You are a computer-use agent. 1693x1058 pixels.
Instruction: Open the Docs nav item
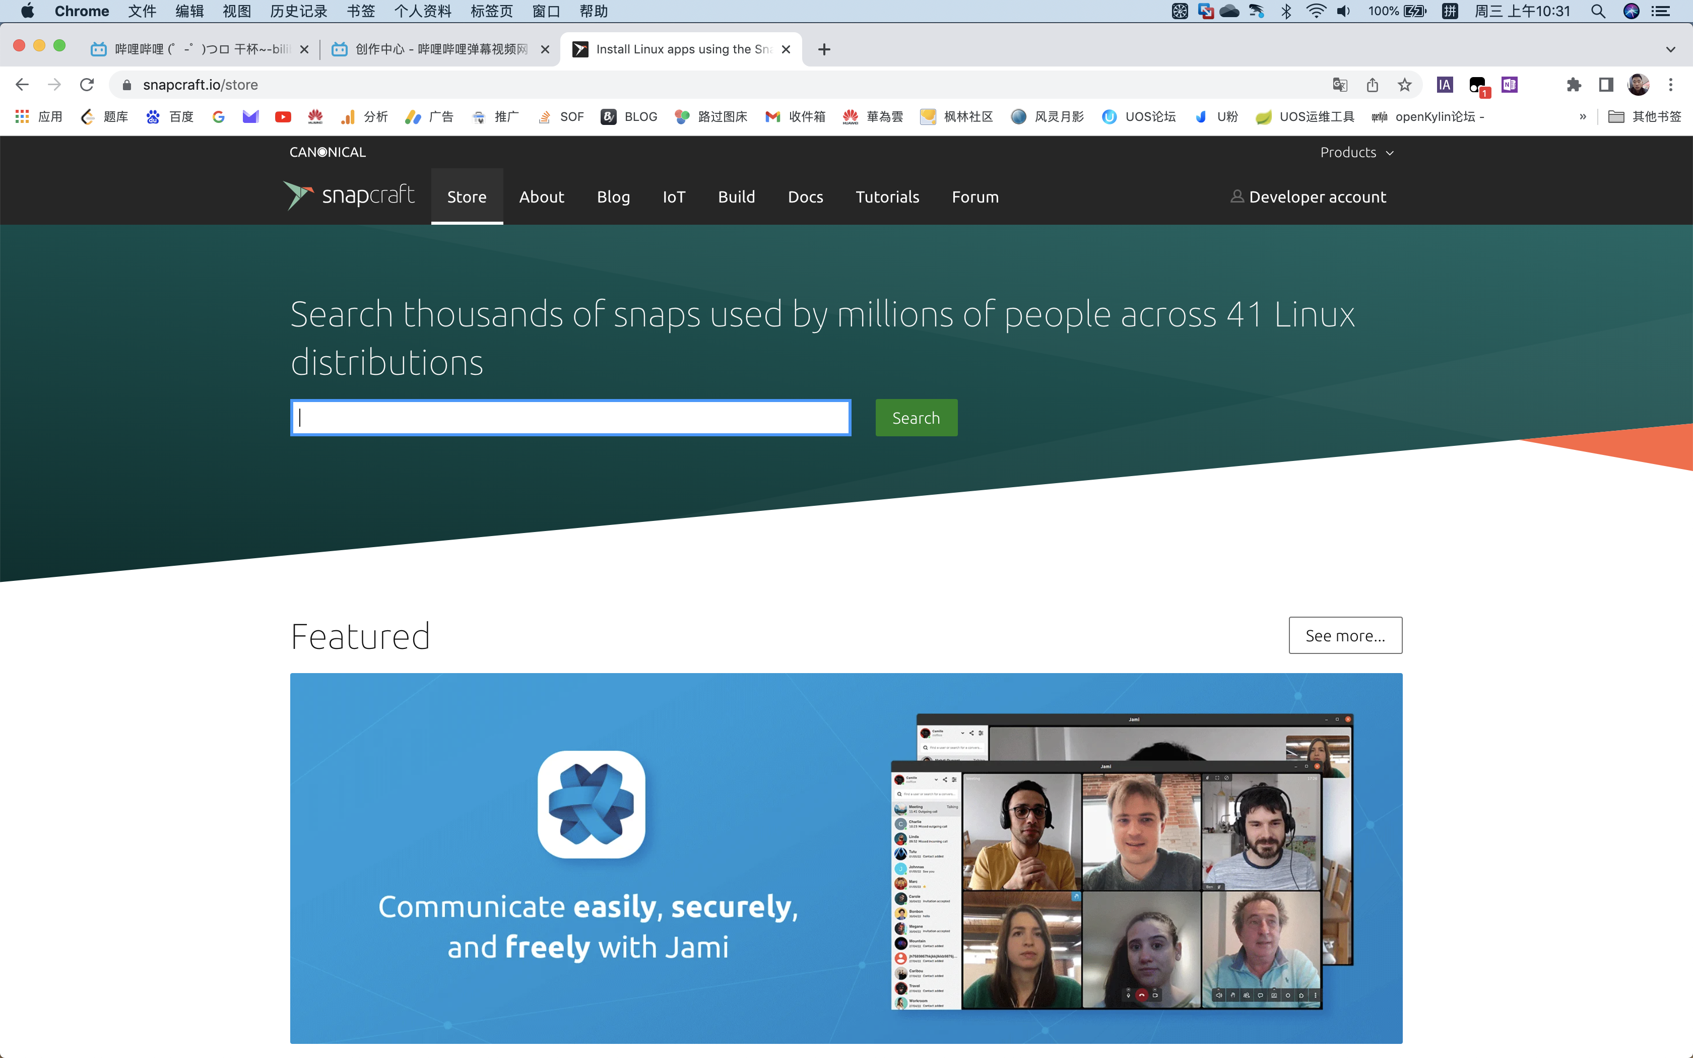(805, 196)
